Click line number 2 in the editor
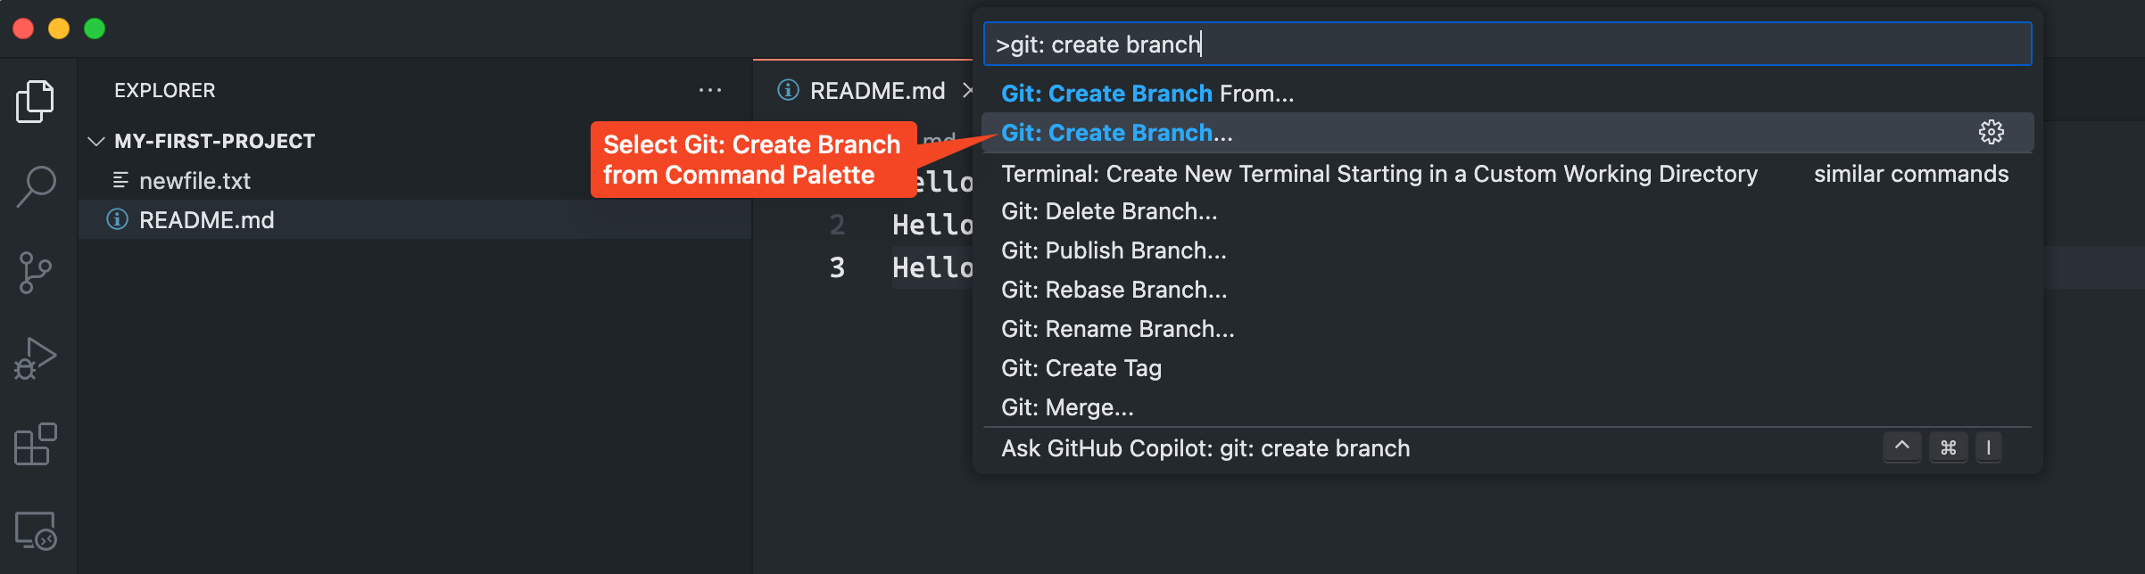Image resolution: width=2145 pixels, height=574 pixels. [837, 225]
